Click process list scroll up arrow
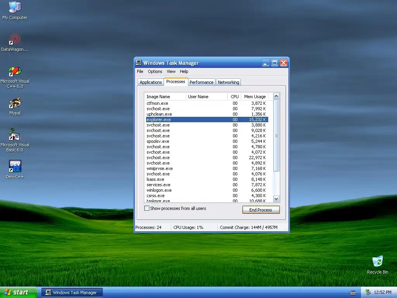Screen dimensions: 397x298 point(276,96)
